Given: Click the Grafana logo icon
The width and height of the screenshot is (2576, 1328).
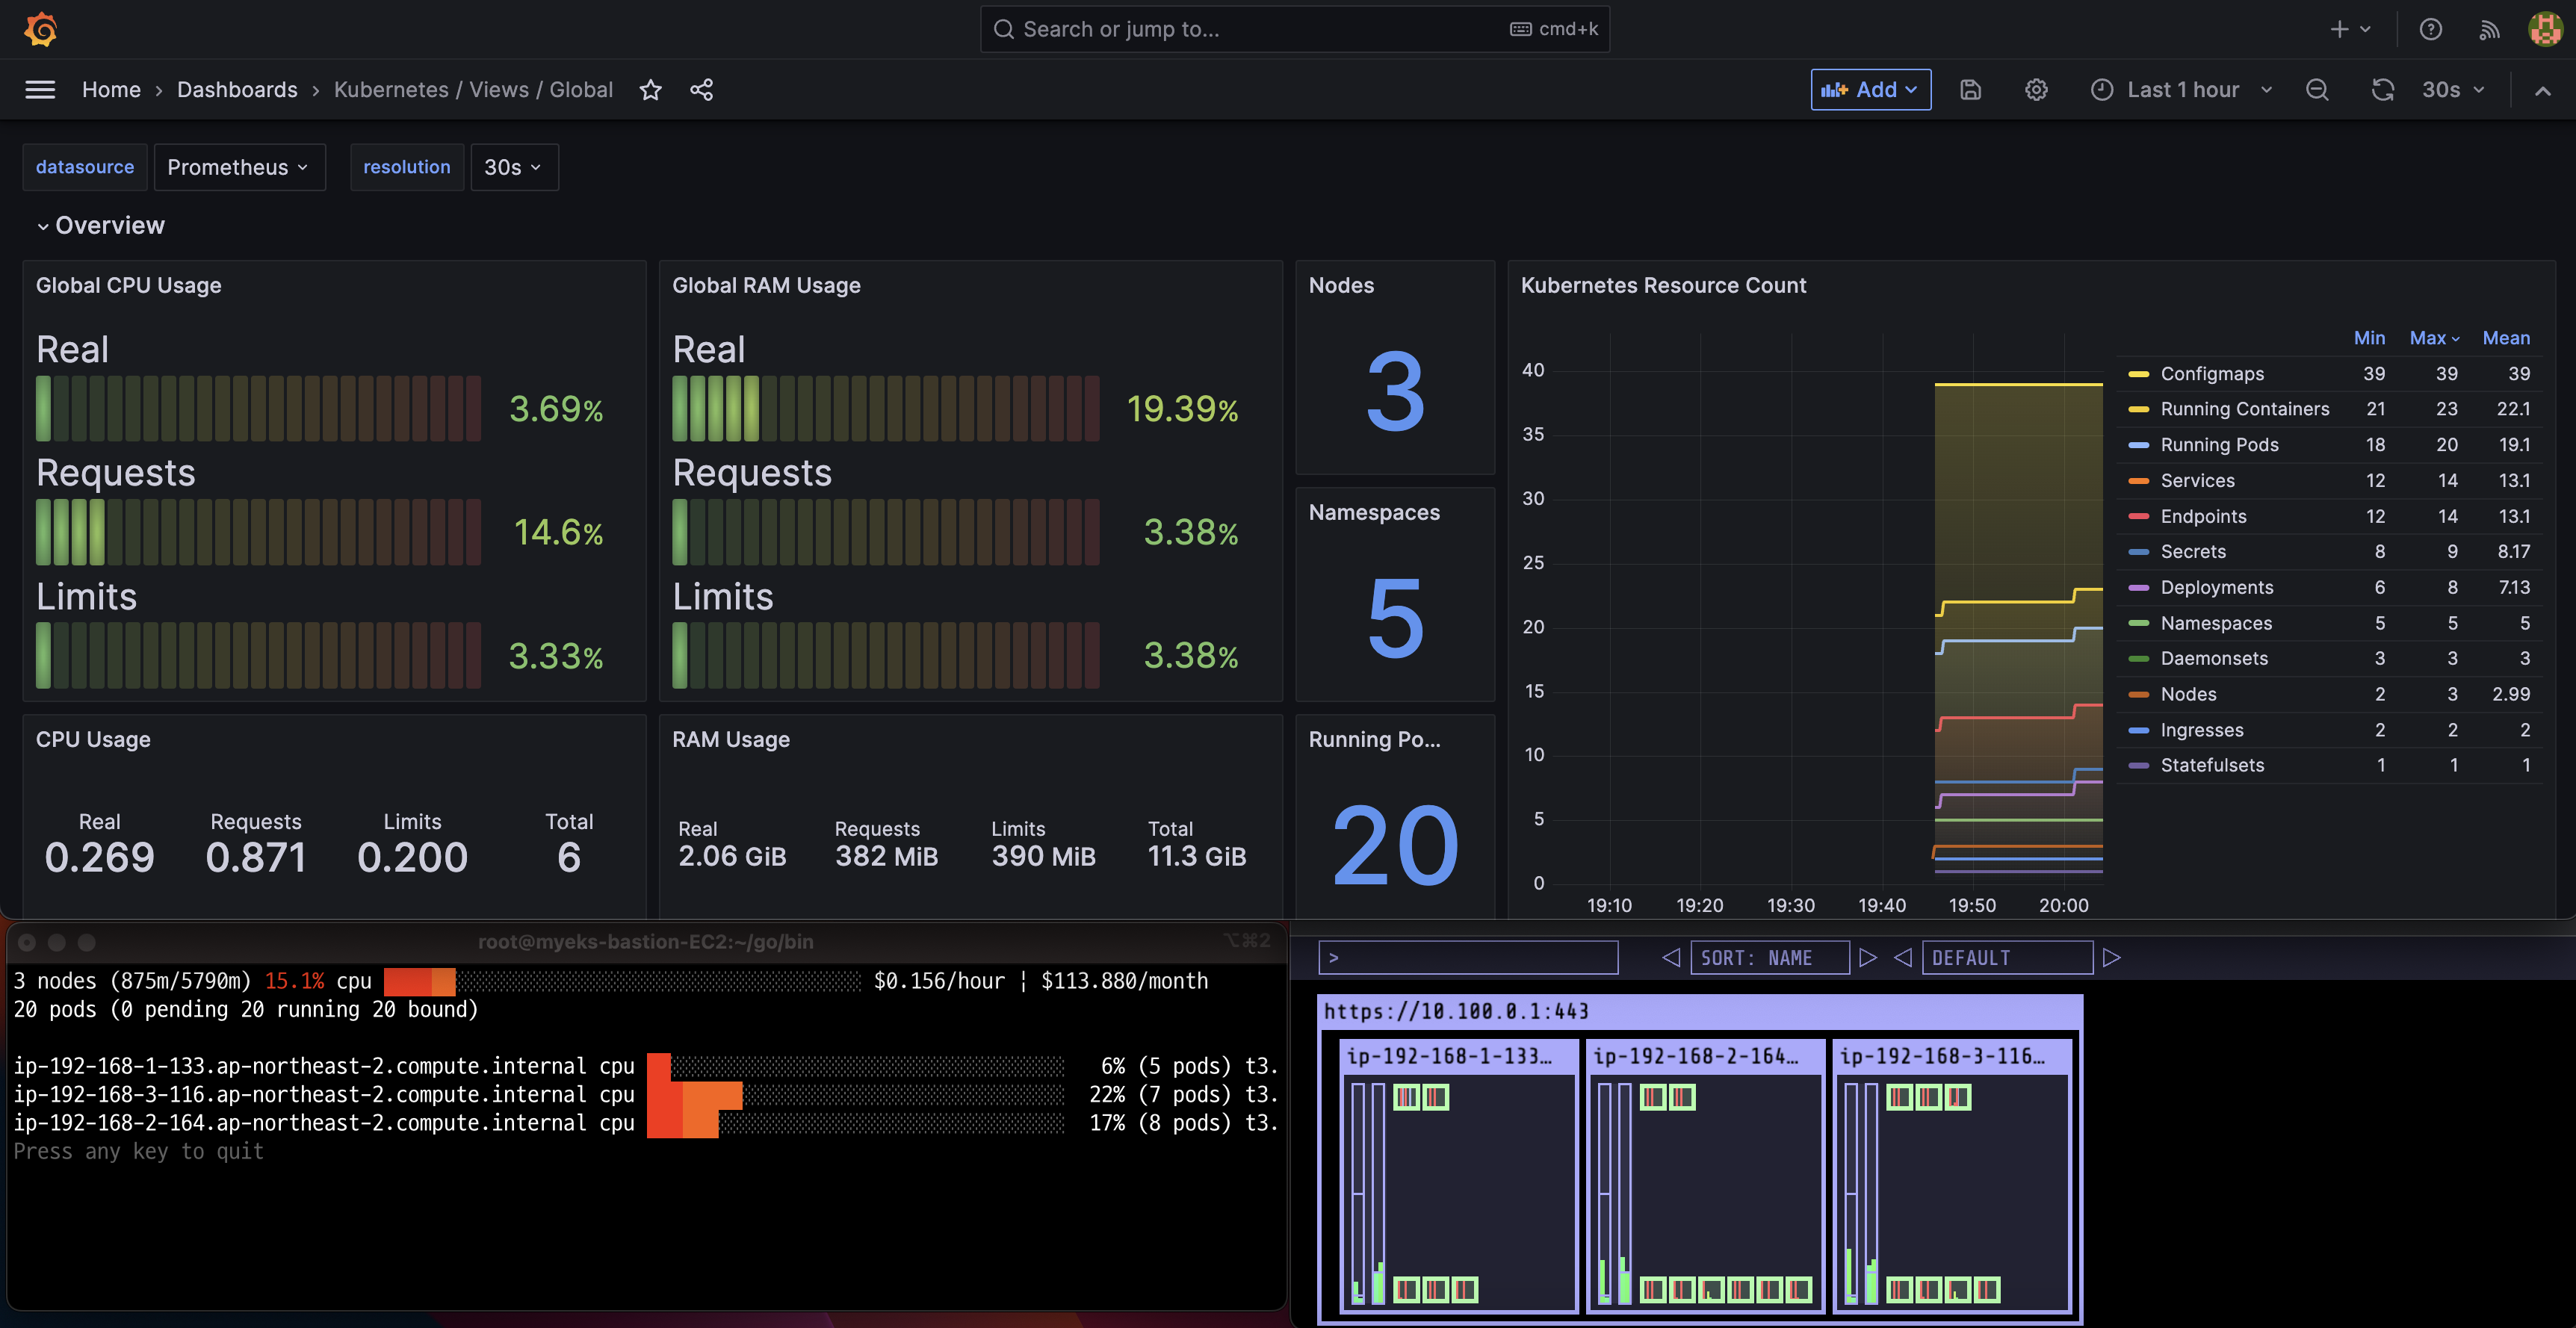Looking at the screenshot, I should (x=40, y=29).
